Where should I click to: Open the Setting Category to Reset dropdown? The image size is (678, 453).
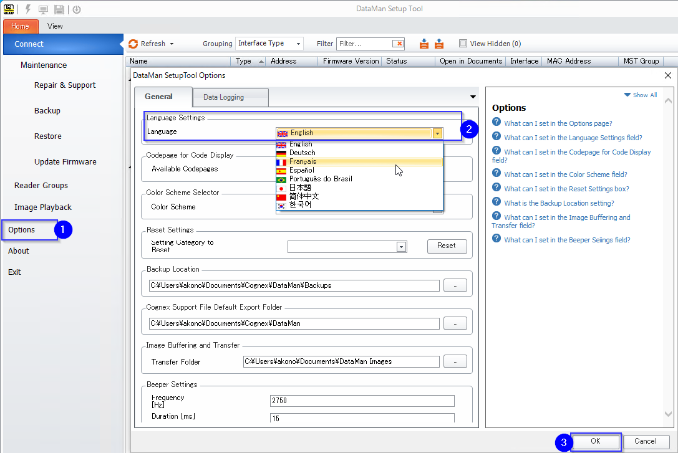(x=402, y=246)
